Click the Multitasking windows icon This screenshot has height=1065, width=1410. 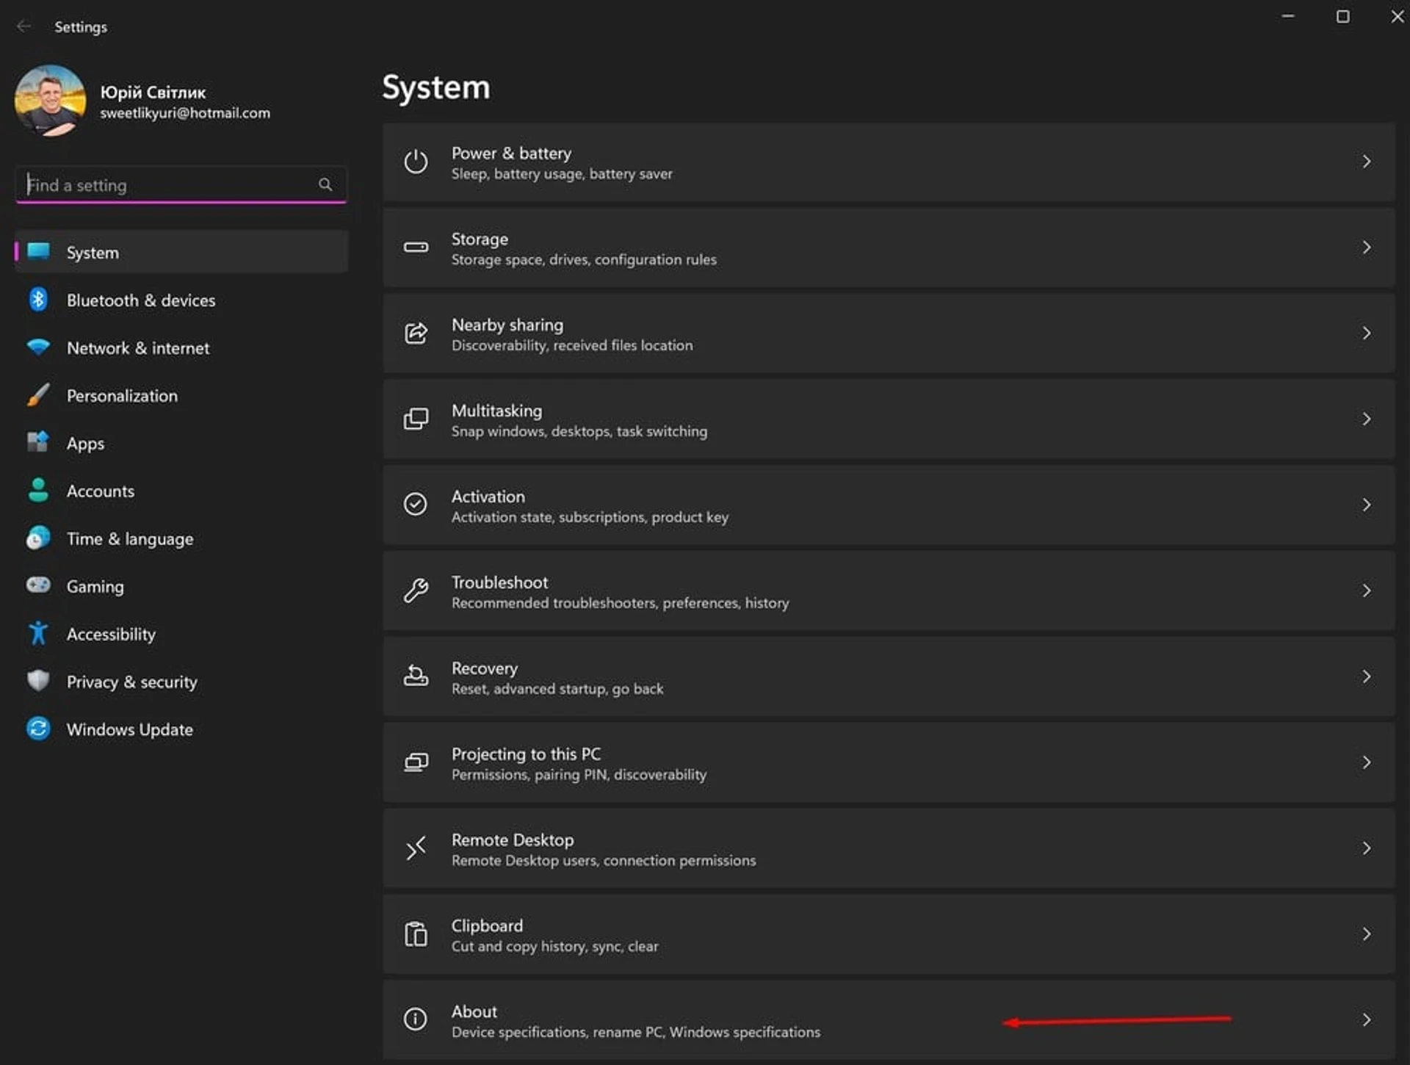click(416, 419)
